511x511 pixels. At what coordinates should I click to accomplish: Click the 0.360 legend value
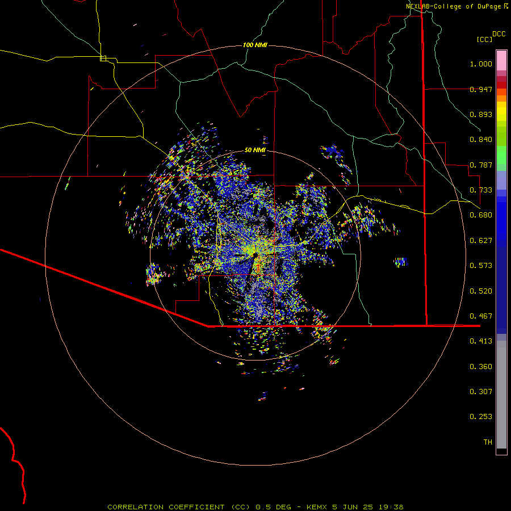click(481, 367)
